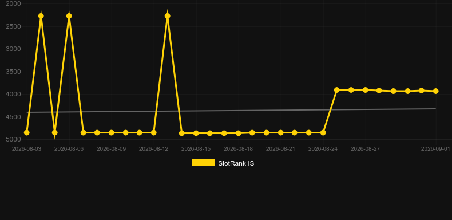Select the data point at 2026-08-27

365,90
